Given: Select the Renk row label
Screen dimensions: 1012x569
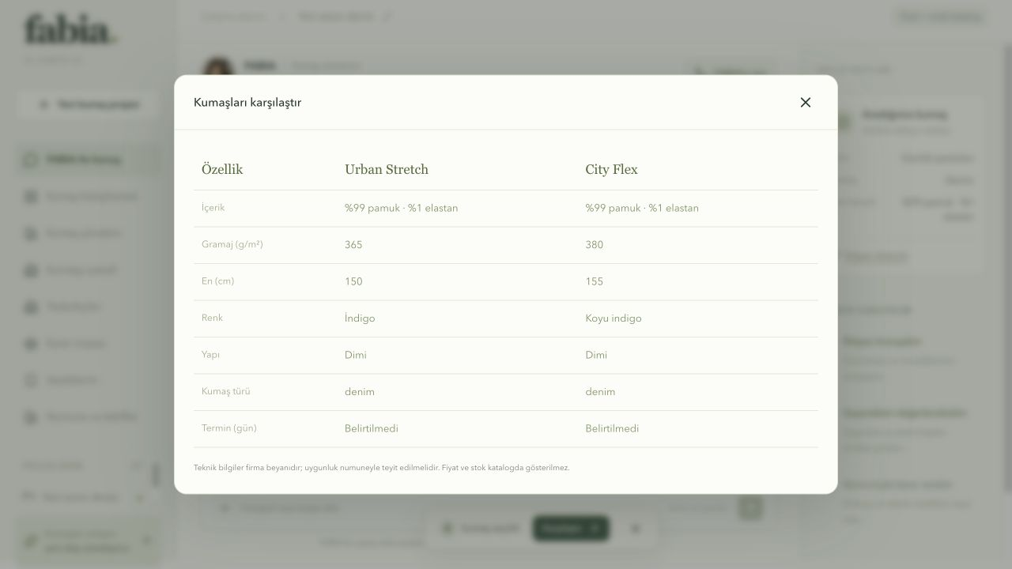Looking at the screenshot, I should pyautogui.click(x=212, y=318).
